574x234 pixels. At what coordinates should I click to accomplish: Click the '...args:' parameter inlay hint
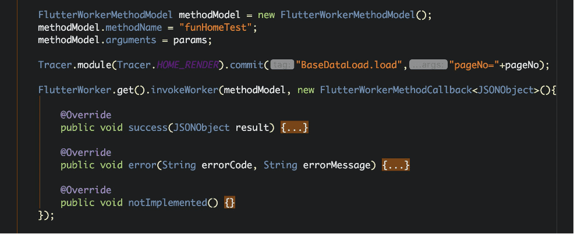click(x=428, y=65)
